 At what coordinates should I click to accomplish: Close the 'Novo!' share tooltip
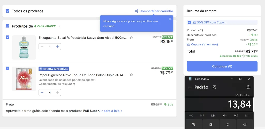[170, 19]
